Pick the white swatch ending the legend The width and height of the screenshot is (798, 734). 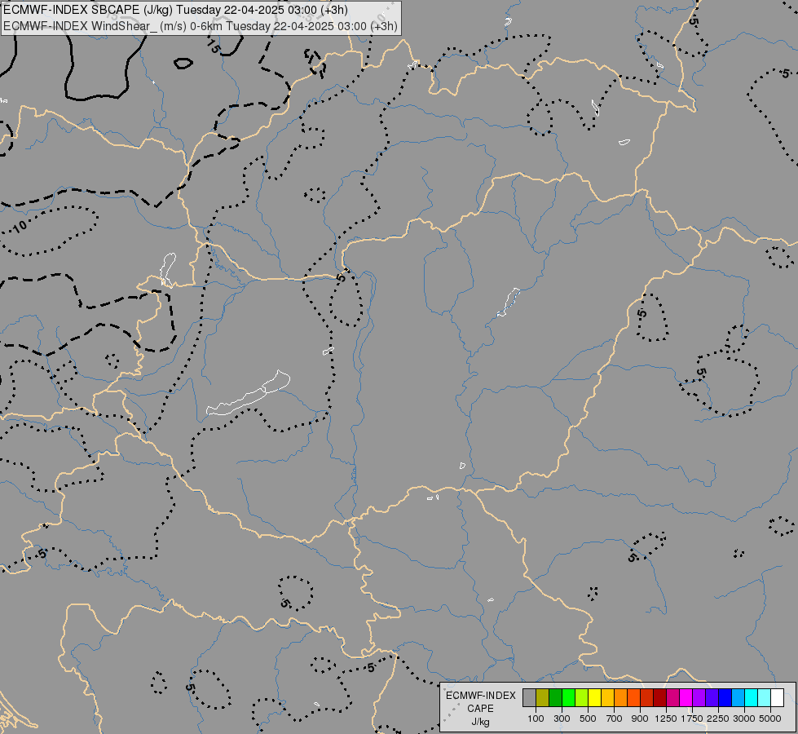(777, 697)
